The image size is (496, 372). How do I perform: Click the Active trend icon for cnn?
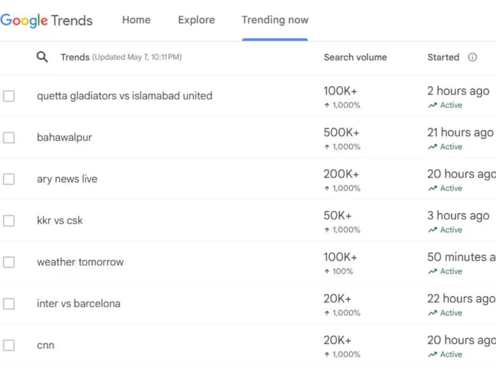(x=432, y=355)
